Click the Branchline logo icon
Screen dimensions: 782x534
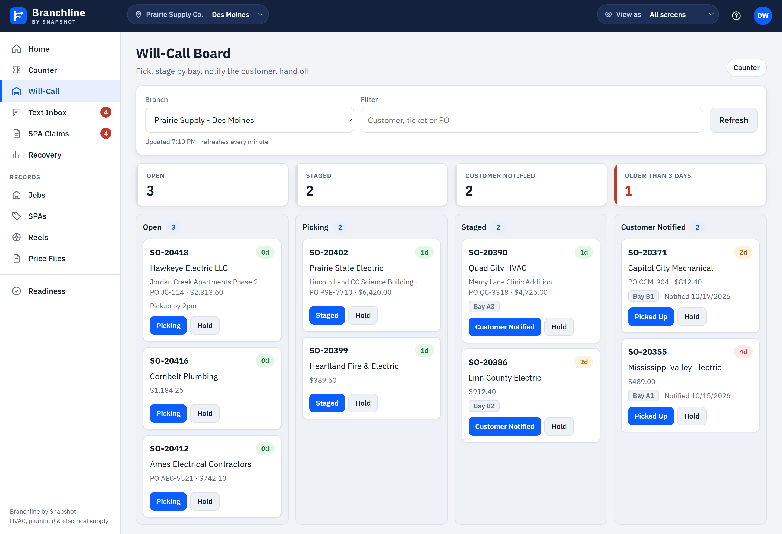click(18, 15)
